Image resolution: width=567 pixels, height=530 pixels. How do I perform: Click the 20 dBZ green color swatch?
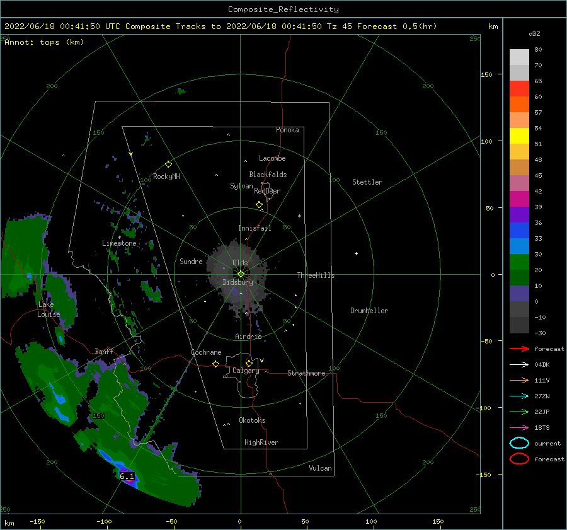click(519, 262)
